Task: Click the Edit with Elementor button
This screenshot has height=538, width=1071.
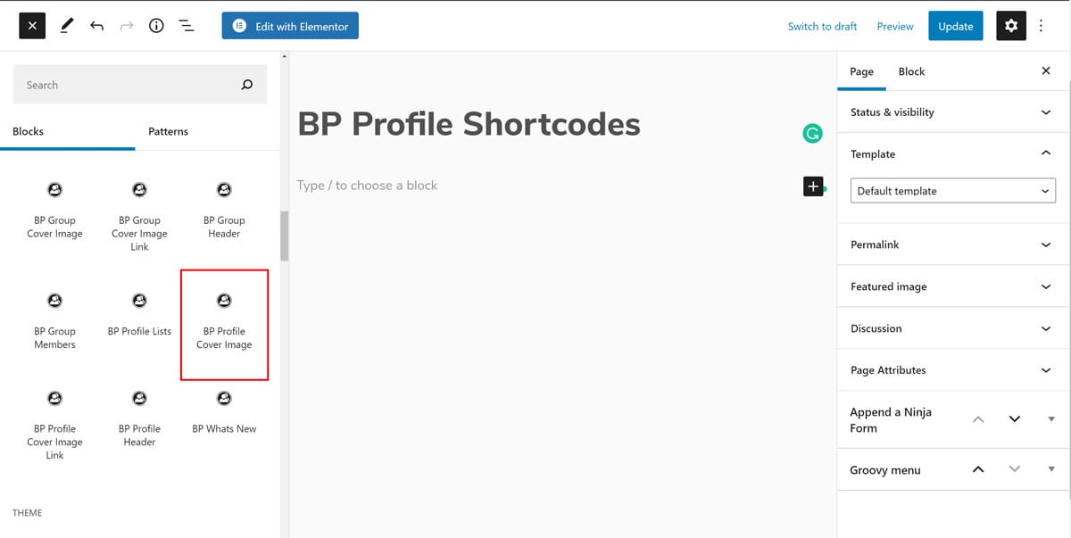Action: [291, 26]
